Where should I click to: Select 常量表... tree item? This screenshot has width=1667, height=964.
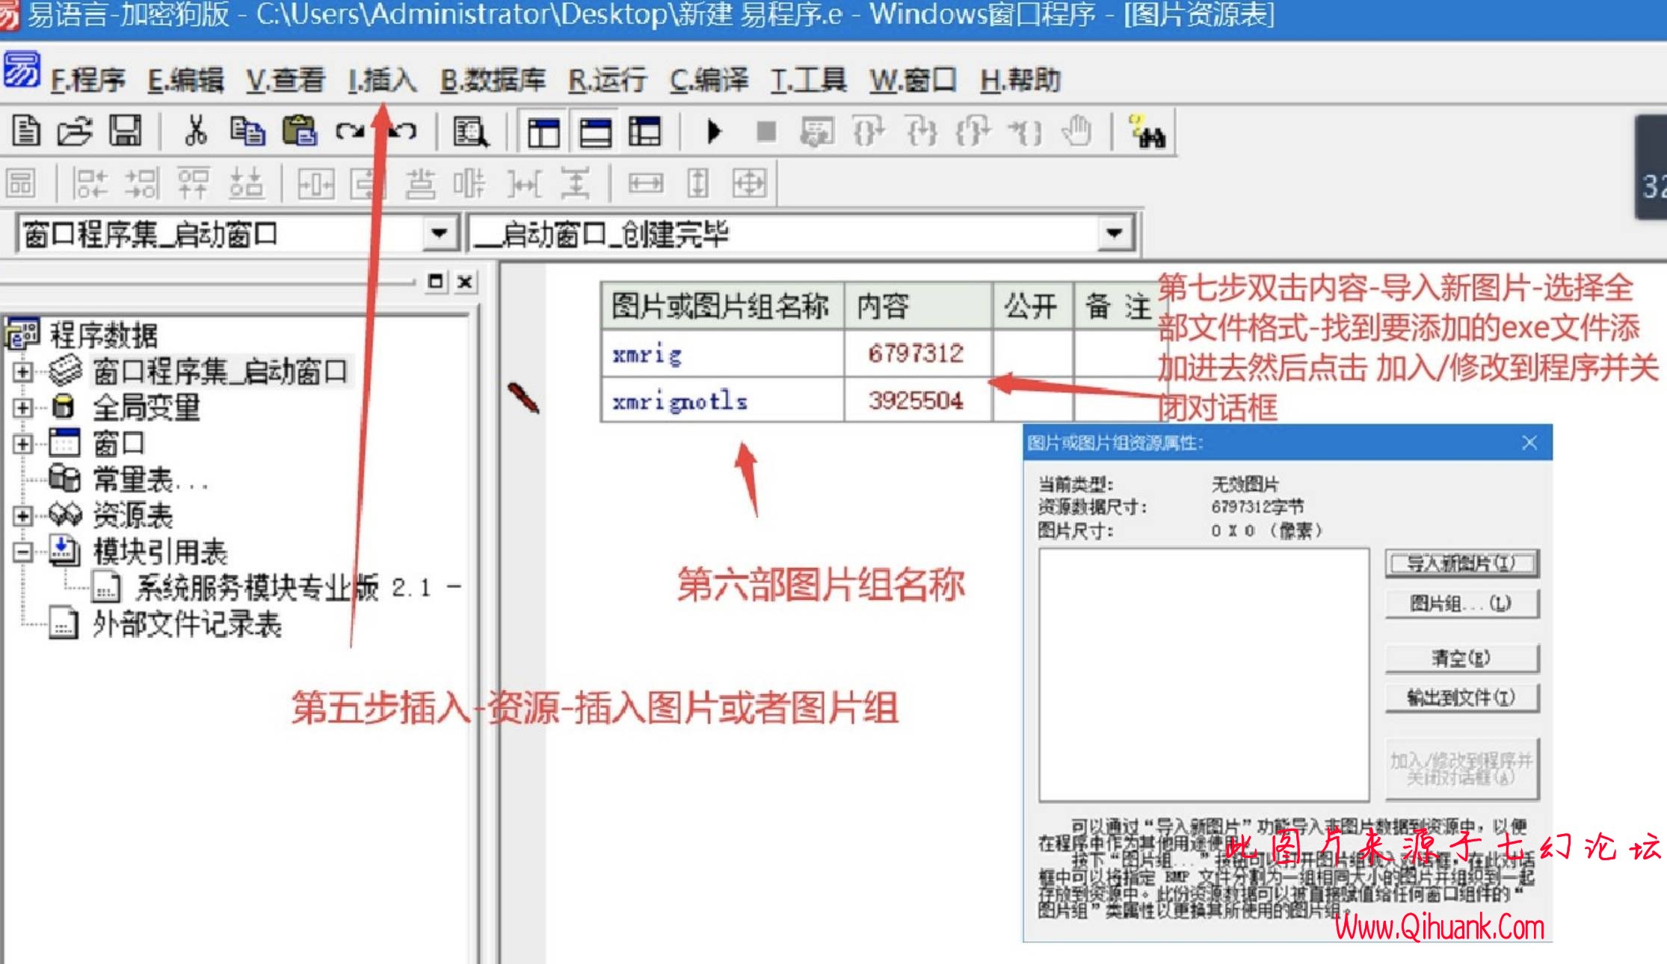click(x=150, y=480)
